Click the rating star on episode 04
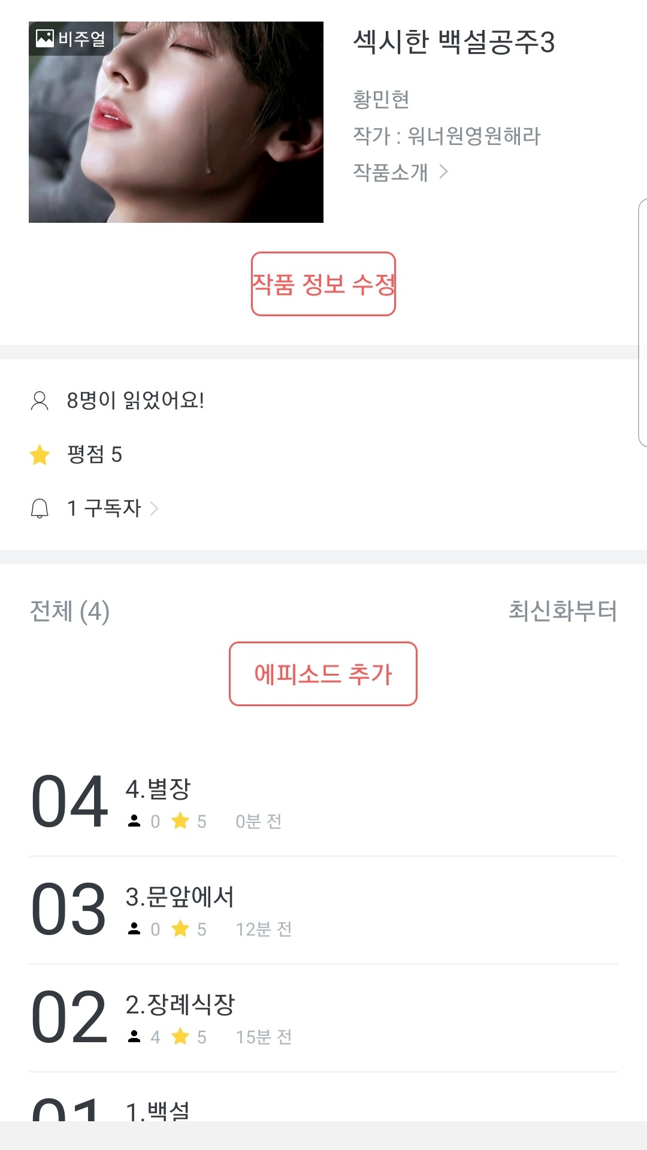Screen dimensions: 647x1150 point(180,821)
